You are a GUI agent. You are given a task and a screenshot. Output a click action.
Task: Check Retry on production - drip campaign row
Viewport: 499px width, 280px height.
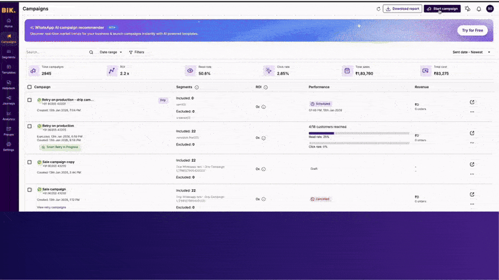click(x=29, y=100)
